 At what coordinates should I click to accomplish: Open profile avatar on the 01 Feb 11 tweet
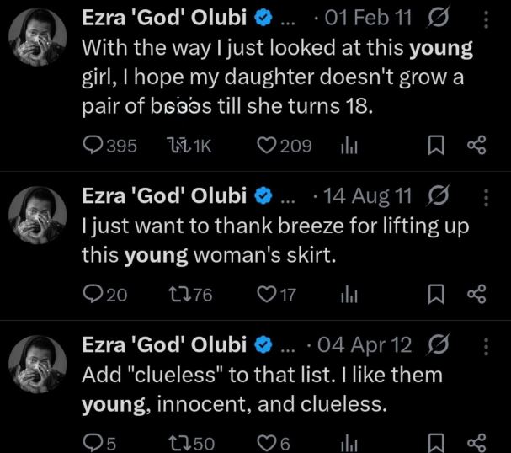click(x=38, y=40)
